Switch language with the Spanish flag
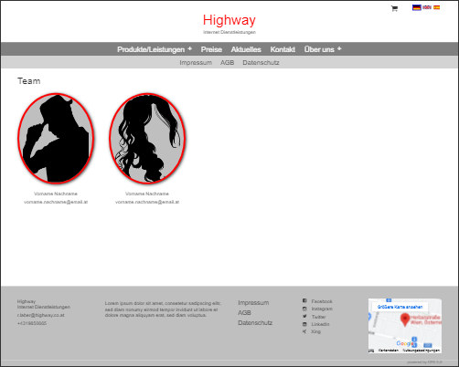 [437, 7]
